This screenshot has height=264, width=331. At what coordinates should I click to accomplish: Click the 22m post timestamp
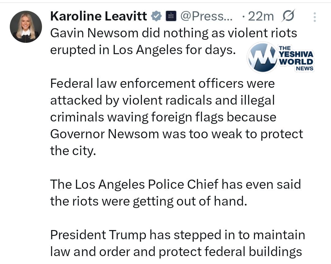tap(261, 16)
